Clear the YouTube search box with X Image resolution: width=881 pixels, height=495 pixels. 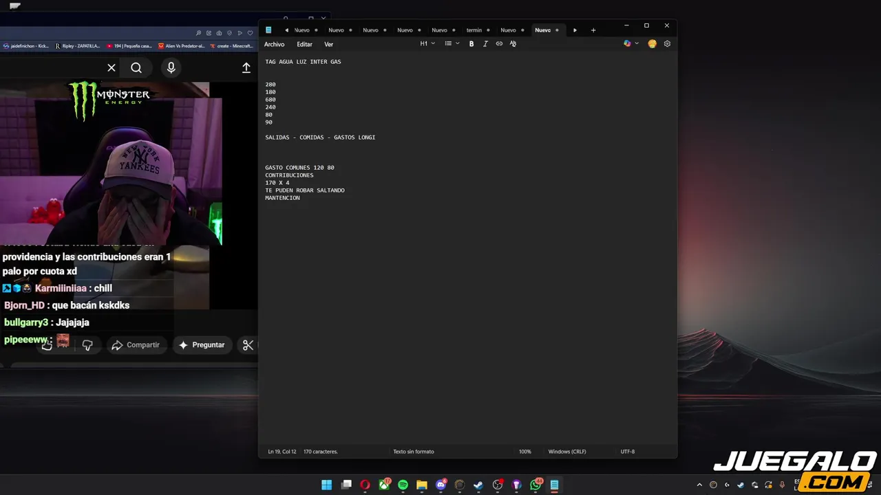(112, 67)
